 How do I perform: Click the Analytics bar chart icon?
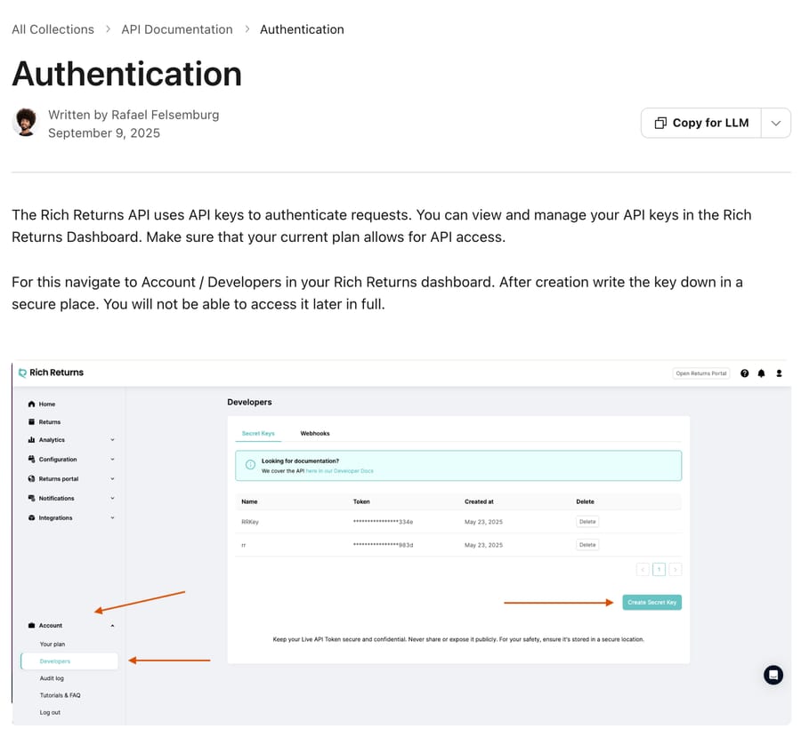[x=32, y=439]
